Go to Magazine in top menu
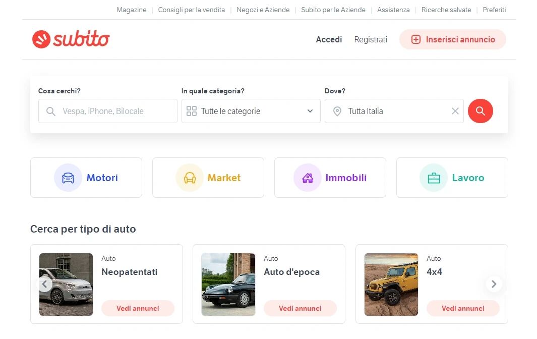The image size is (537, 339). [x=131, y=10]
